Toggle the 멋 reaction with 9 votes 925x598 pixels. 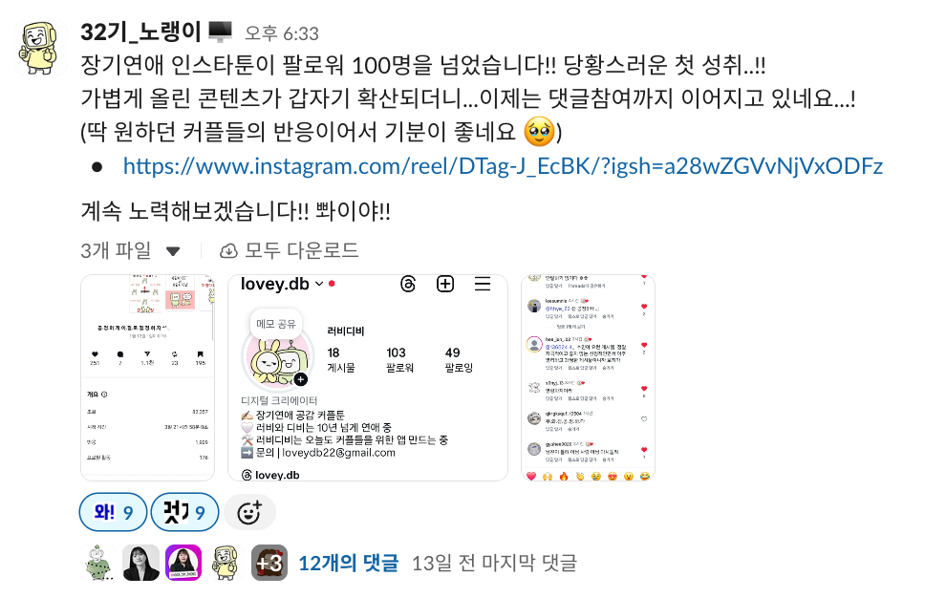click(x=184, y=512)
